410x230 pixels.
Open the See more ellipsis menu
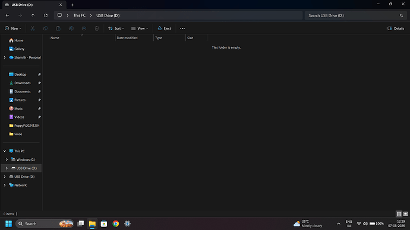(x=182, y=28)
